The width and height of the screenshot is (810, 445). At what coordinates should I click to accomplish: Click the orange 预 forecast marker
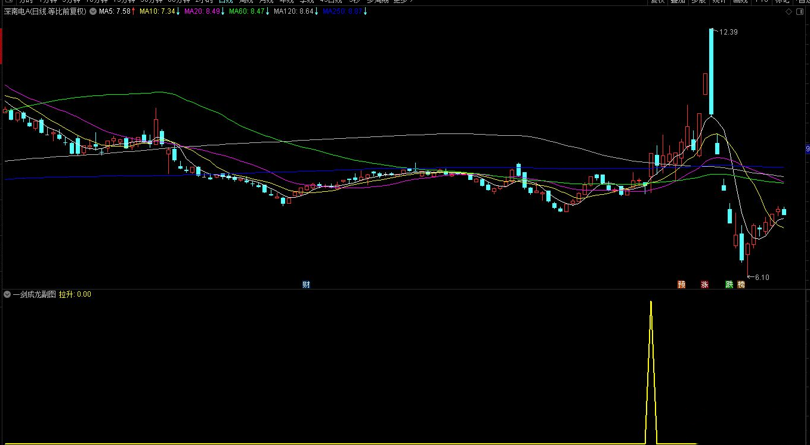[681, 285]
